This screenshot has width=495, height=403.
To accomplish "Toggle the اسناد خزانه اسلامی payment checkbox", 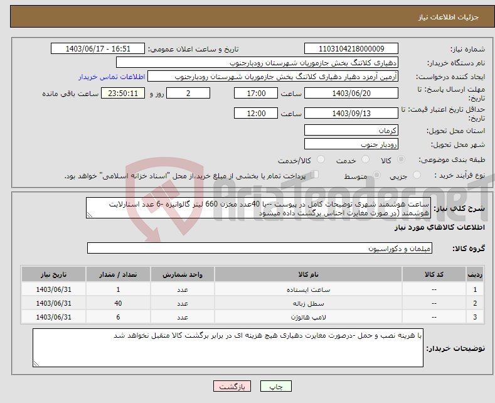I will click(315, 175).
